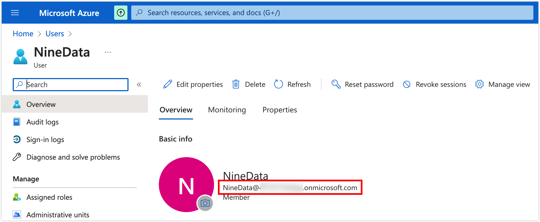
Task: Click the prohibited circle Revoke icon
Action: click(407, 84)
